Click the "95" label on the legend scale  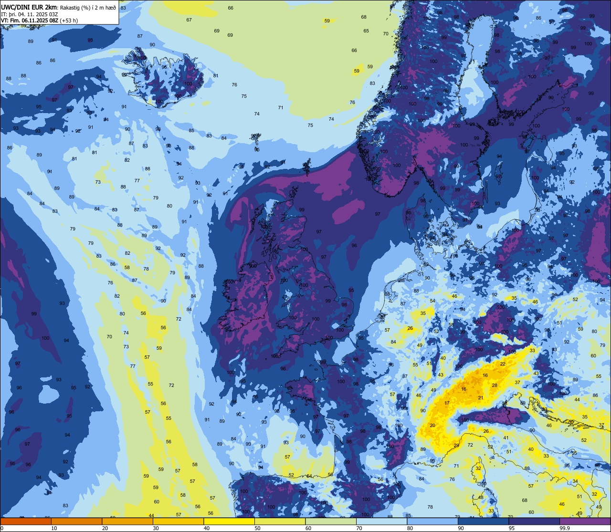click(x=512, y=528)
